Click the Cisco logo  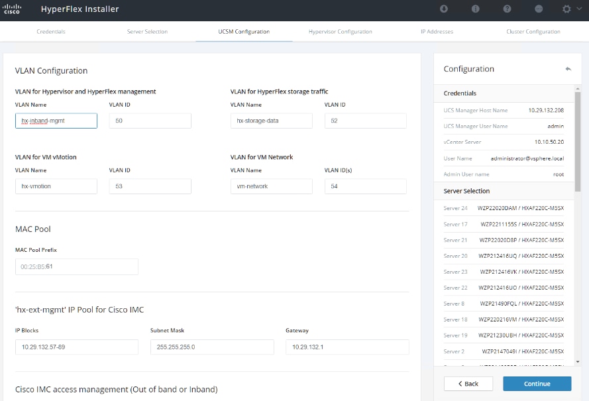pyautogui.click(x=12, y=9)
